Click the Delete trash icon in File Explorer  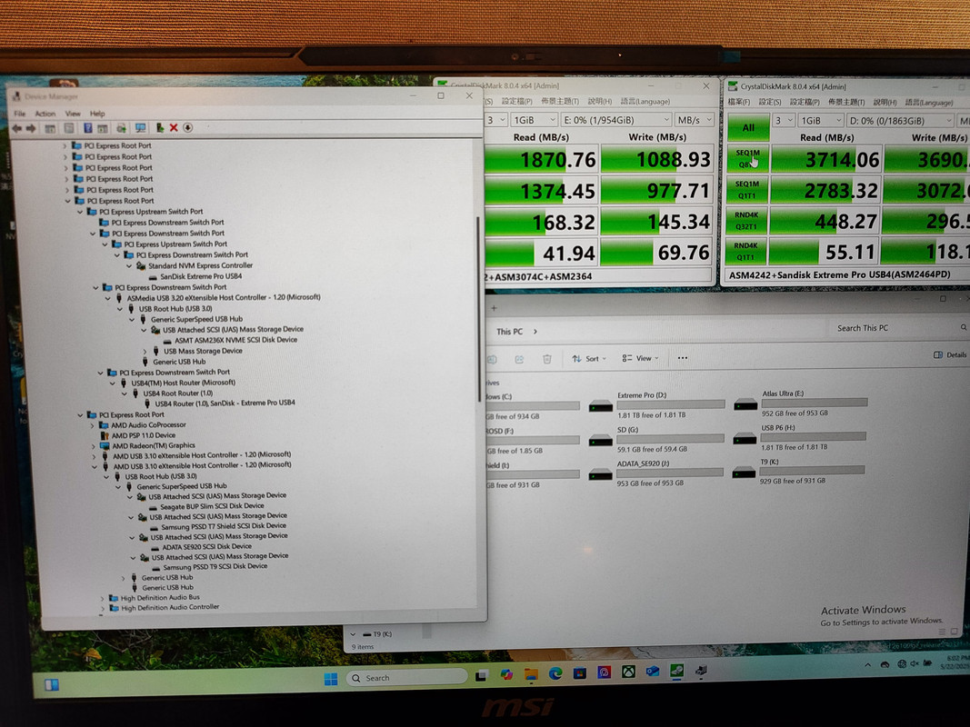[547, 359]
